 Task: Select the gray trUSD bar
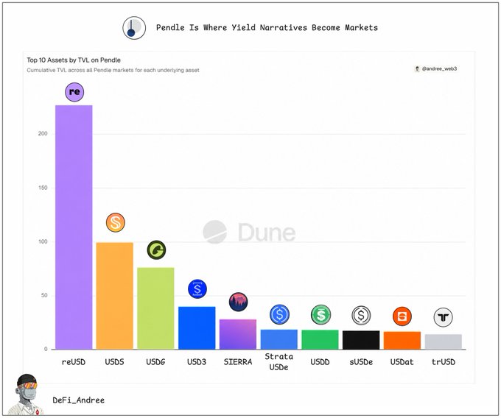[444, 341]
